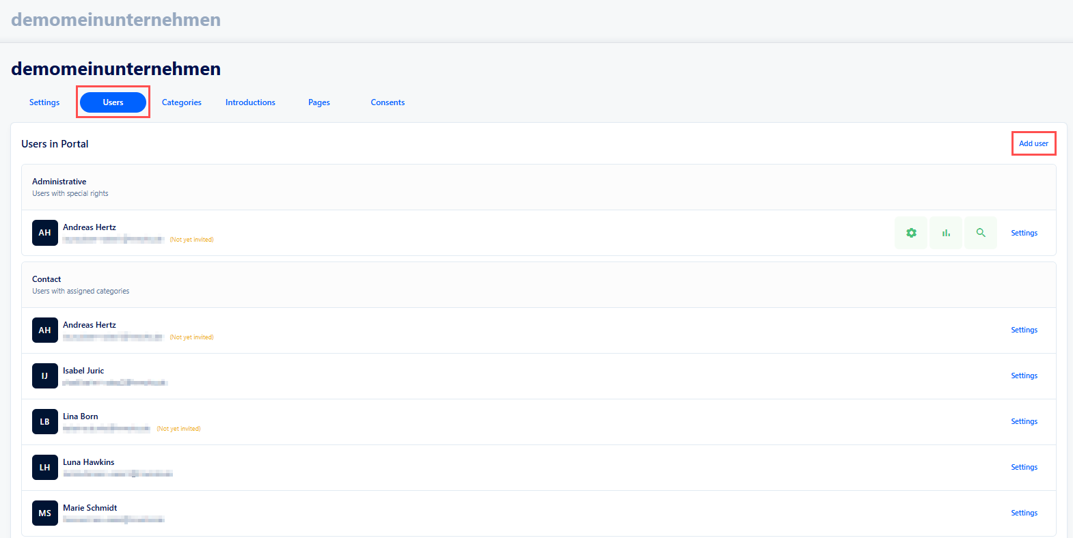Click the green magnifier search icon
Screen dimensions: 1073x538
pyautogui.click(x=981, y=233)
